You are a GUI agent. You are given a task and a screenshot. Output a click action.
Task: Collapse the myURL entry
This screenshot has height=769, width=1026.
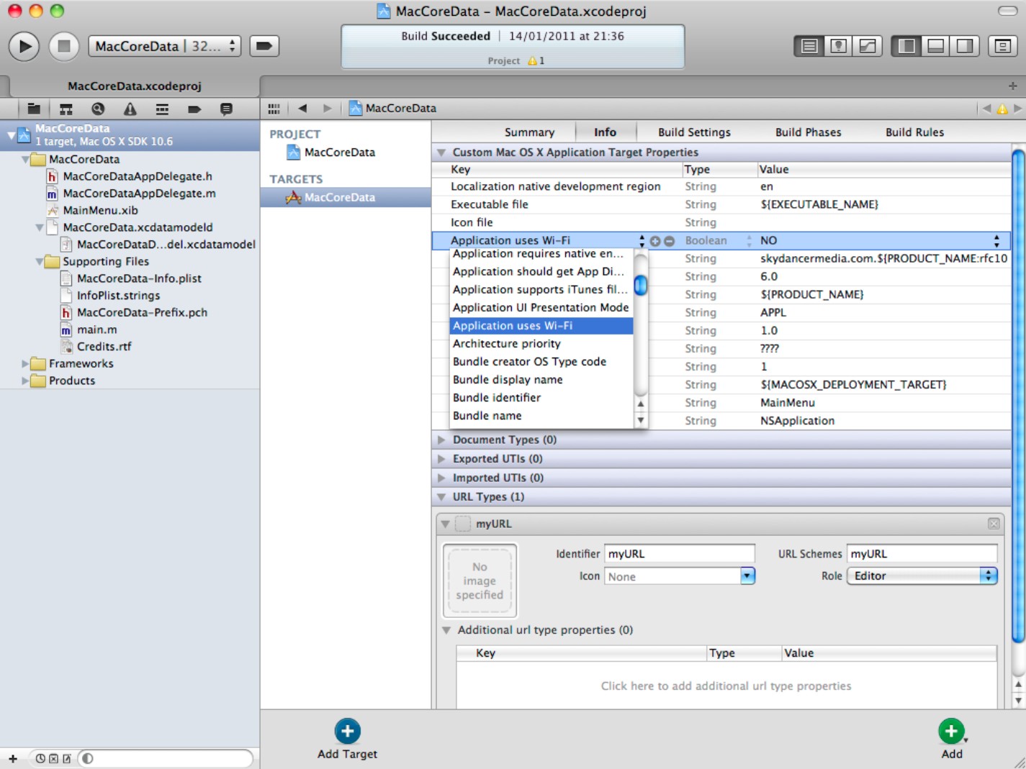(x=446, y=524)
